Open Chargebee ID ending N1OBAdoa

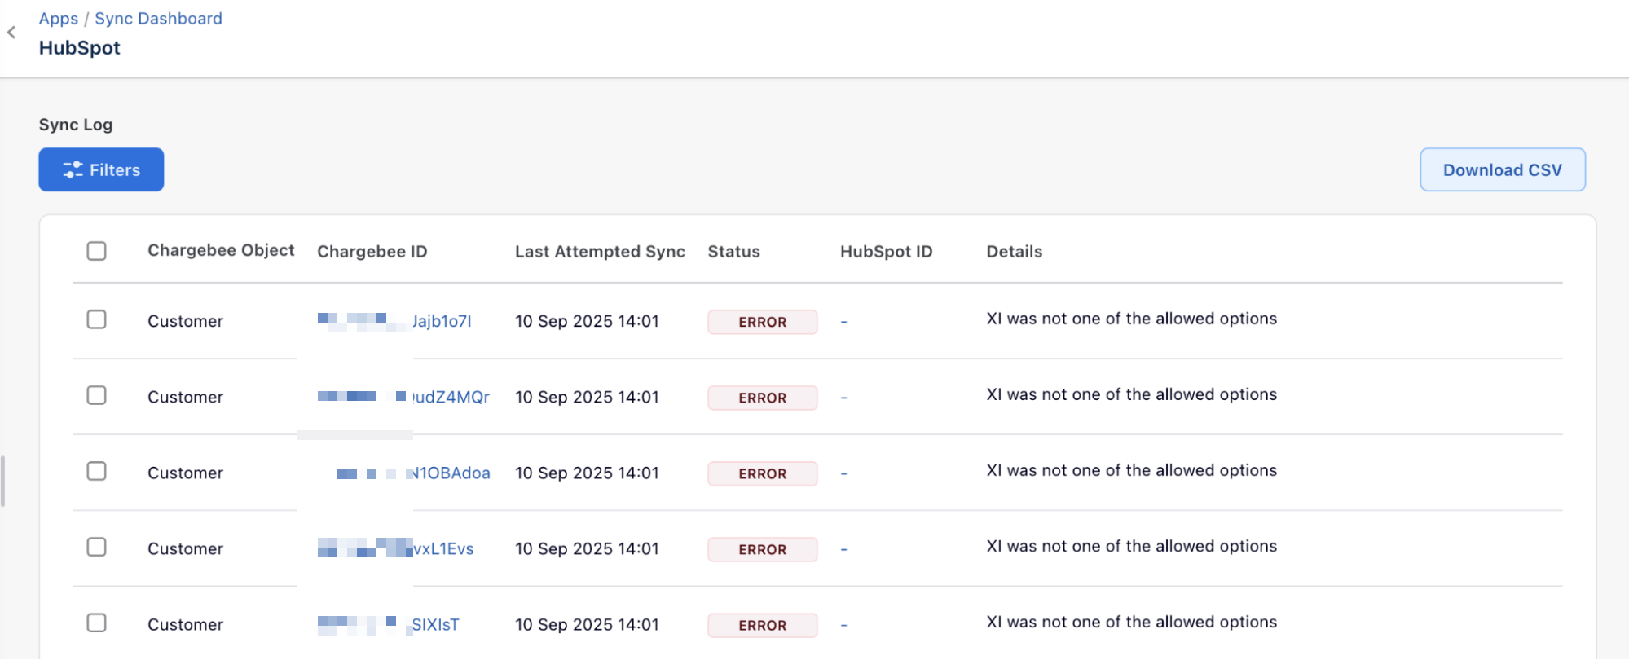click(451, 473)
